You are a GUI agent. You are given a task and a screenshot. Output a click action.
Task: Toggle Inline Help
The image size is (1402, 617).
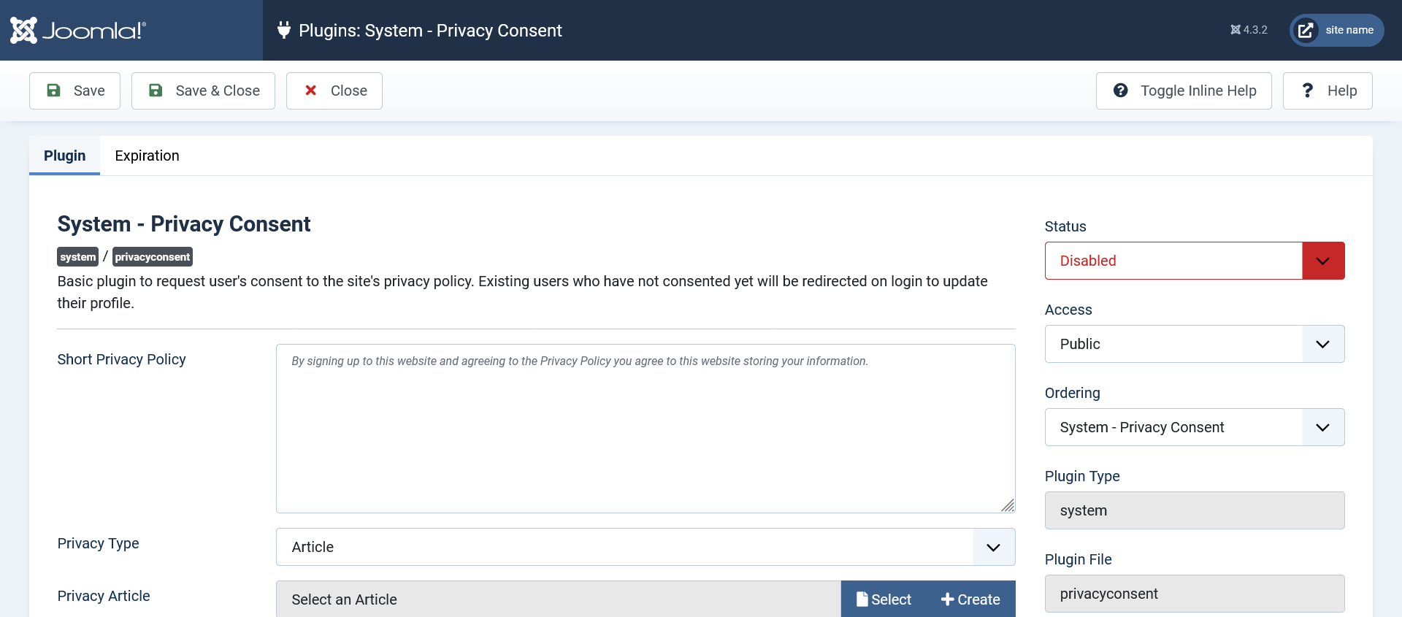[1184, 91]
